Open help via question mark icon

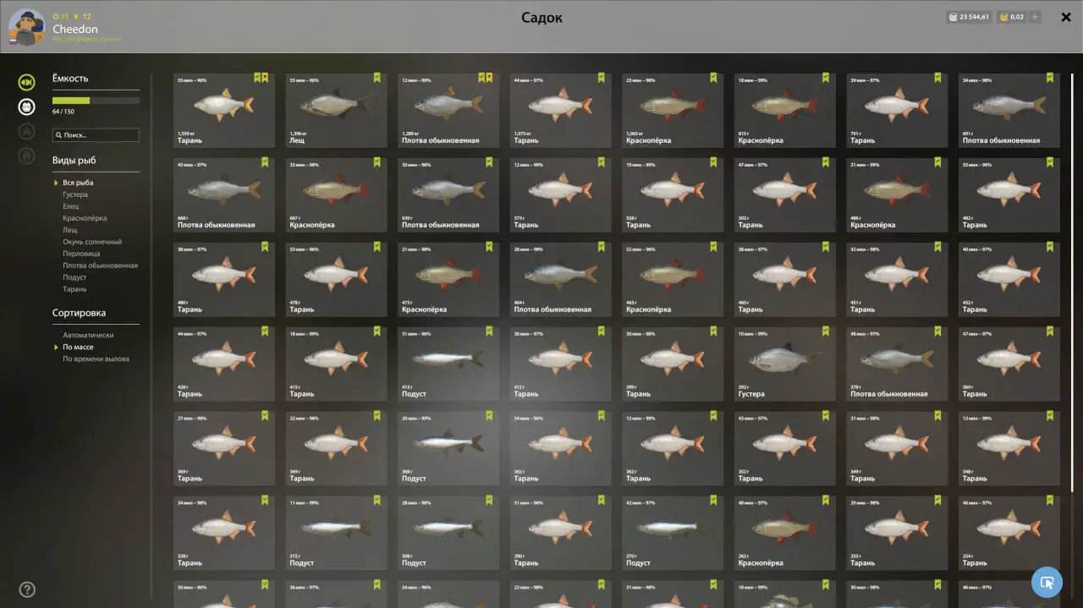[27, 589]
